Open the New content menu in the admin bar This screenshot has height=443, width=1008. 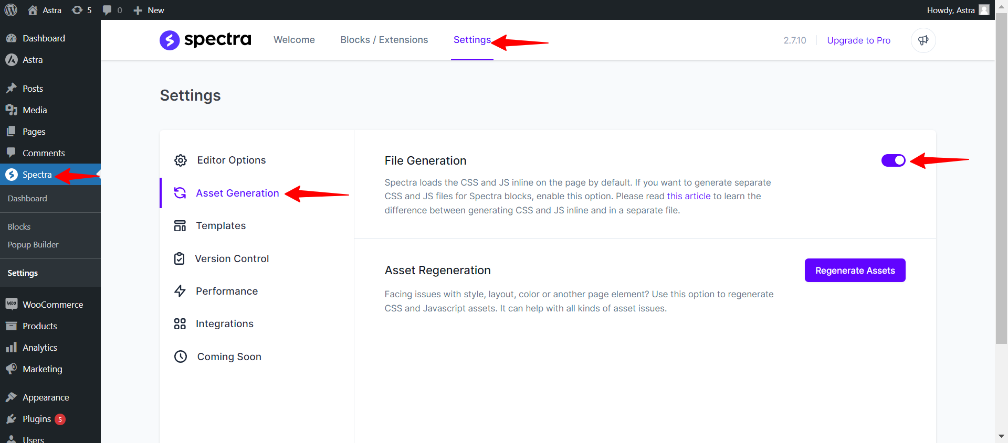tap(149, 10)
